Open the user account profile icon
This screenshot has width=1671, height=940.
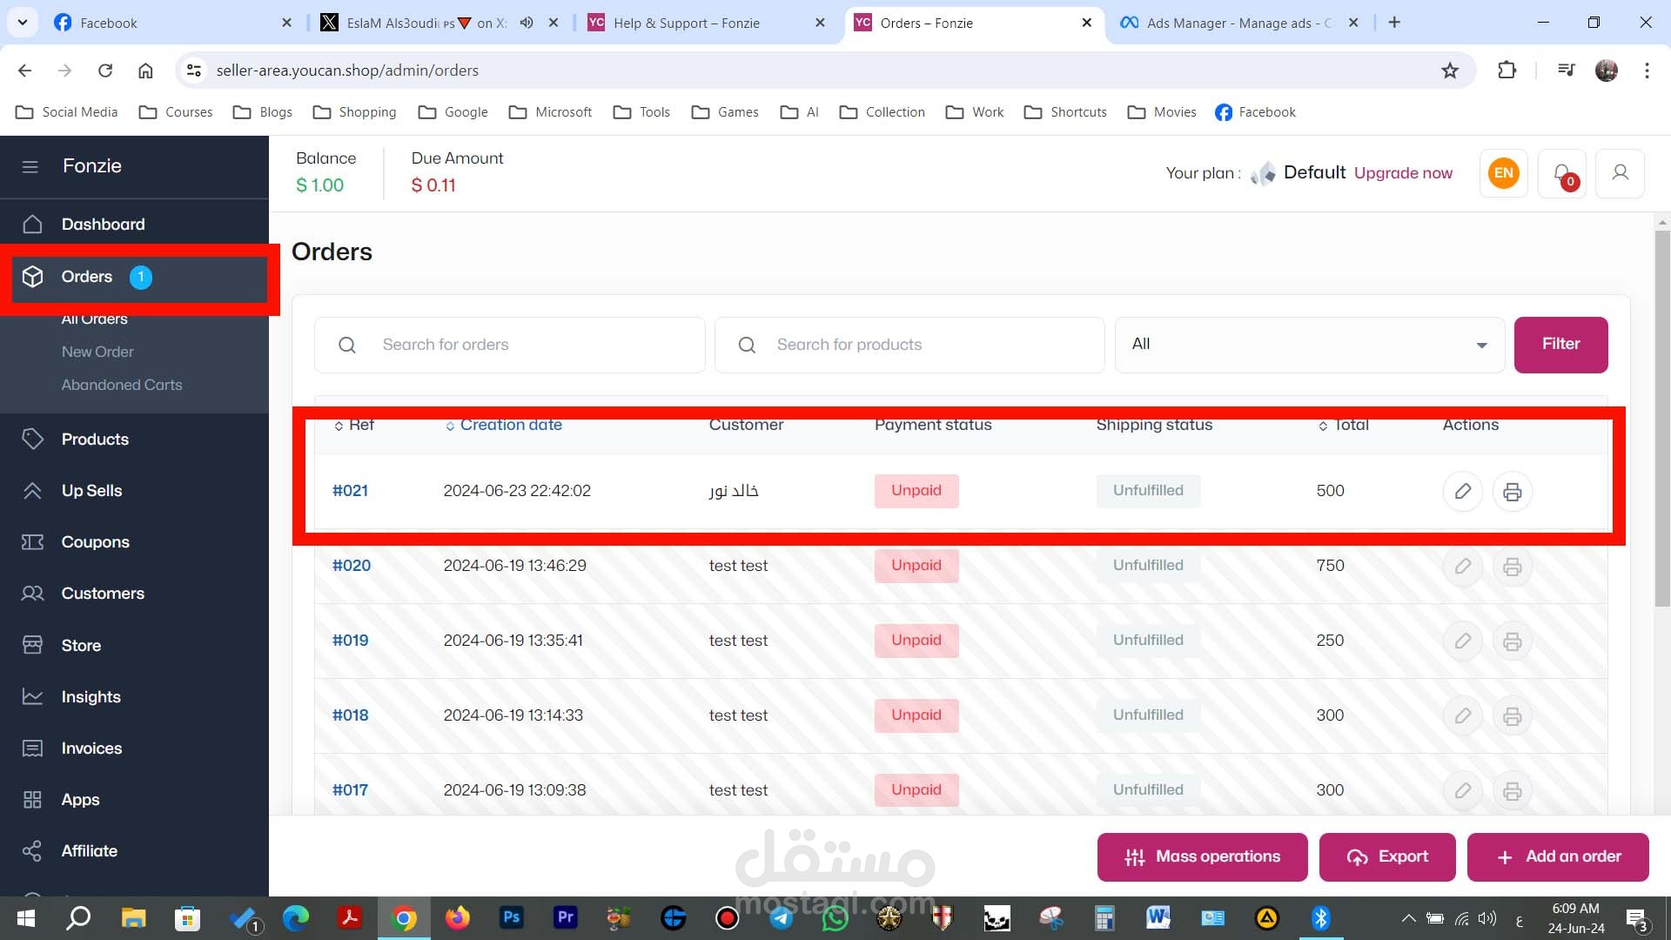click(x=1620, y=173)
